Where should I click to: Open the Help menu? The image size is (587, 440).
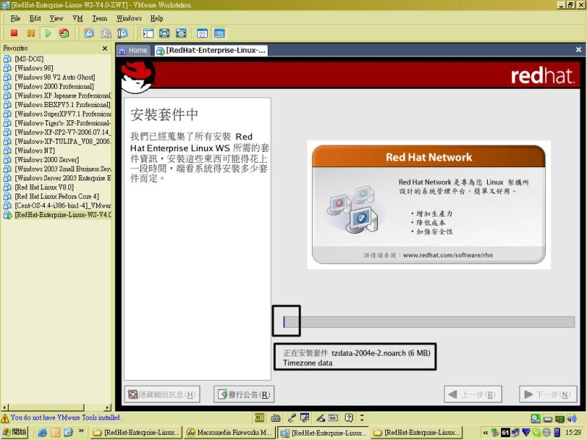pos(157,18)
